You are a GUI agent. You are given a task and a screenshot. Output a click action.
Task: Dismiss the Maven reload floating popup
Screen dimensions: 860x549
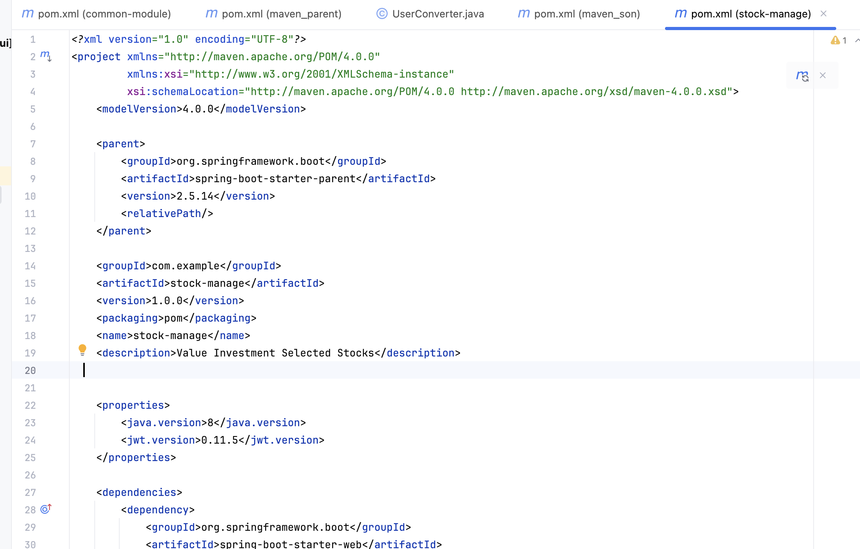pos(823,75)
